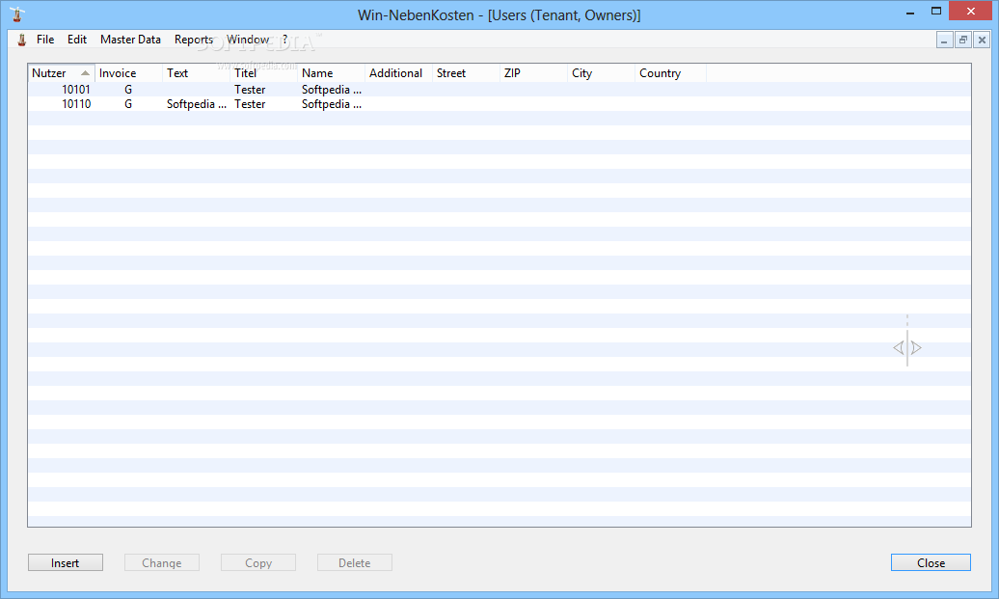Maximize the main Win-NebenKosten window
This screenshot has height=599, width=999.
[x=936, y=11]
